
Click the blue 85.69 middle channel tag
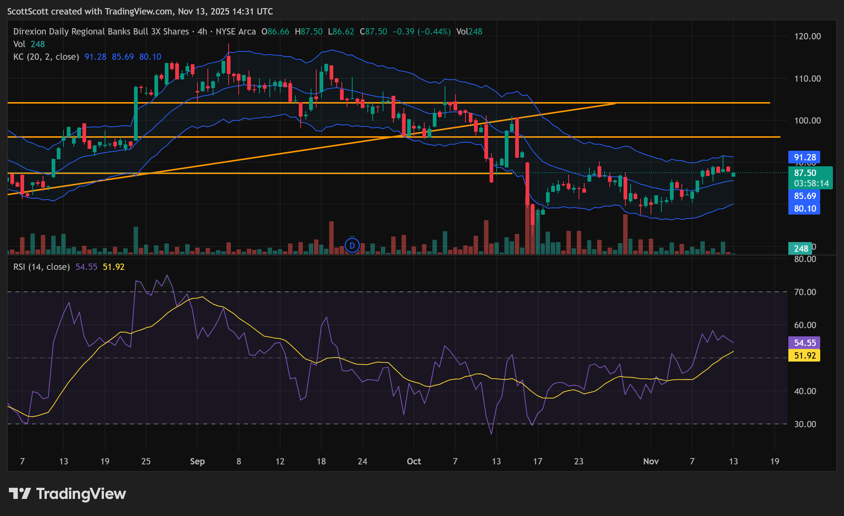coord(804,196)
